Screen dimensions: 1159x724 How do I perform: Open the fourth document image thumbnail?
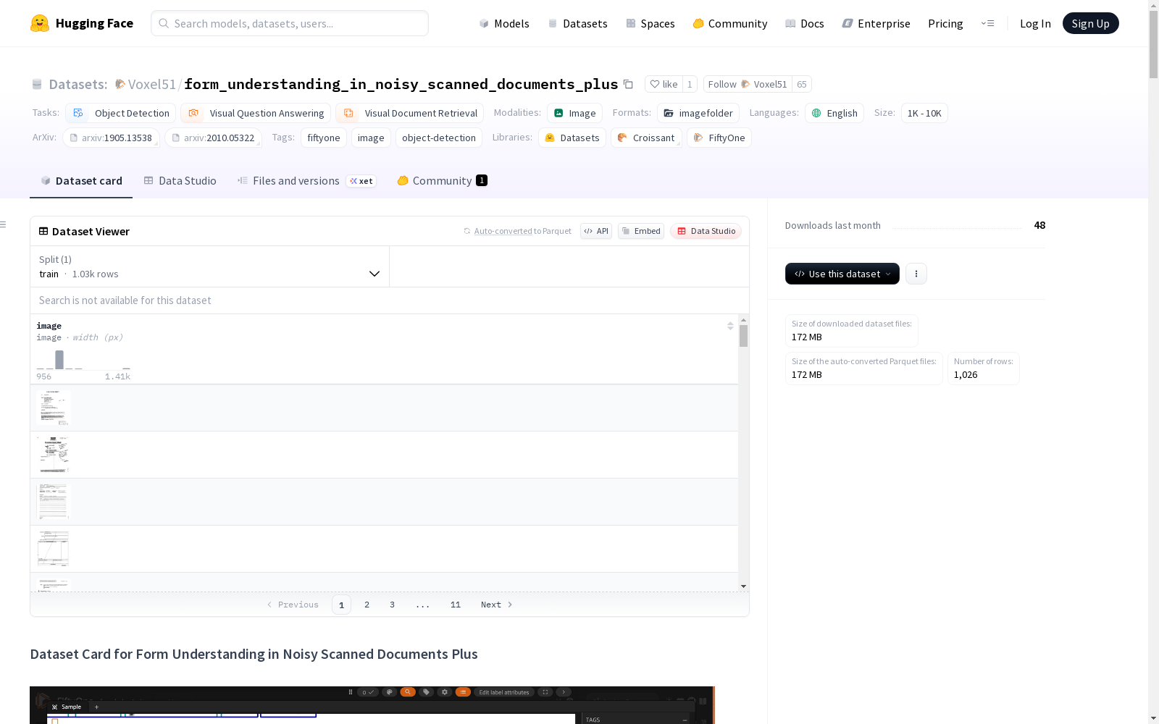[x=53, y=549]
